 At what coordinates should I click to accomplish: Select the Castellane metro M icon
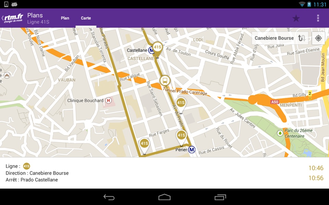pos(151,51)
